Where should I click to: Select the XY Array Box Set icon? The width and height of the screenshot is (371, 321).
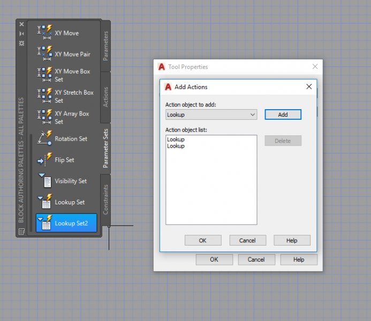pyautogui.click(x=45, y=117)
